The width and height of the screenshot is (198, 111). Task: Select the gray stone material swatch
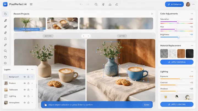(164, 54)
